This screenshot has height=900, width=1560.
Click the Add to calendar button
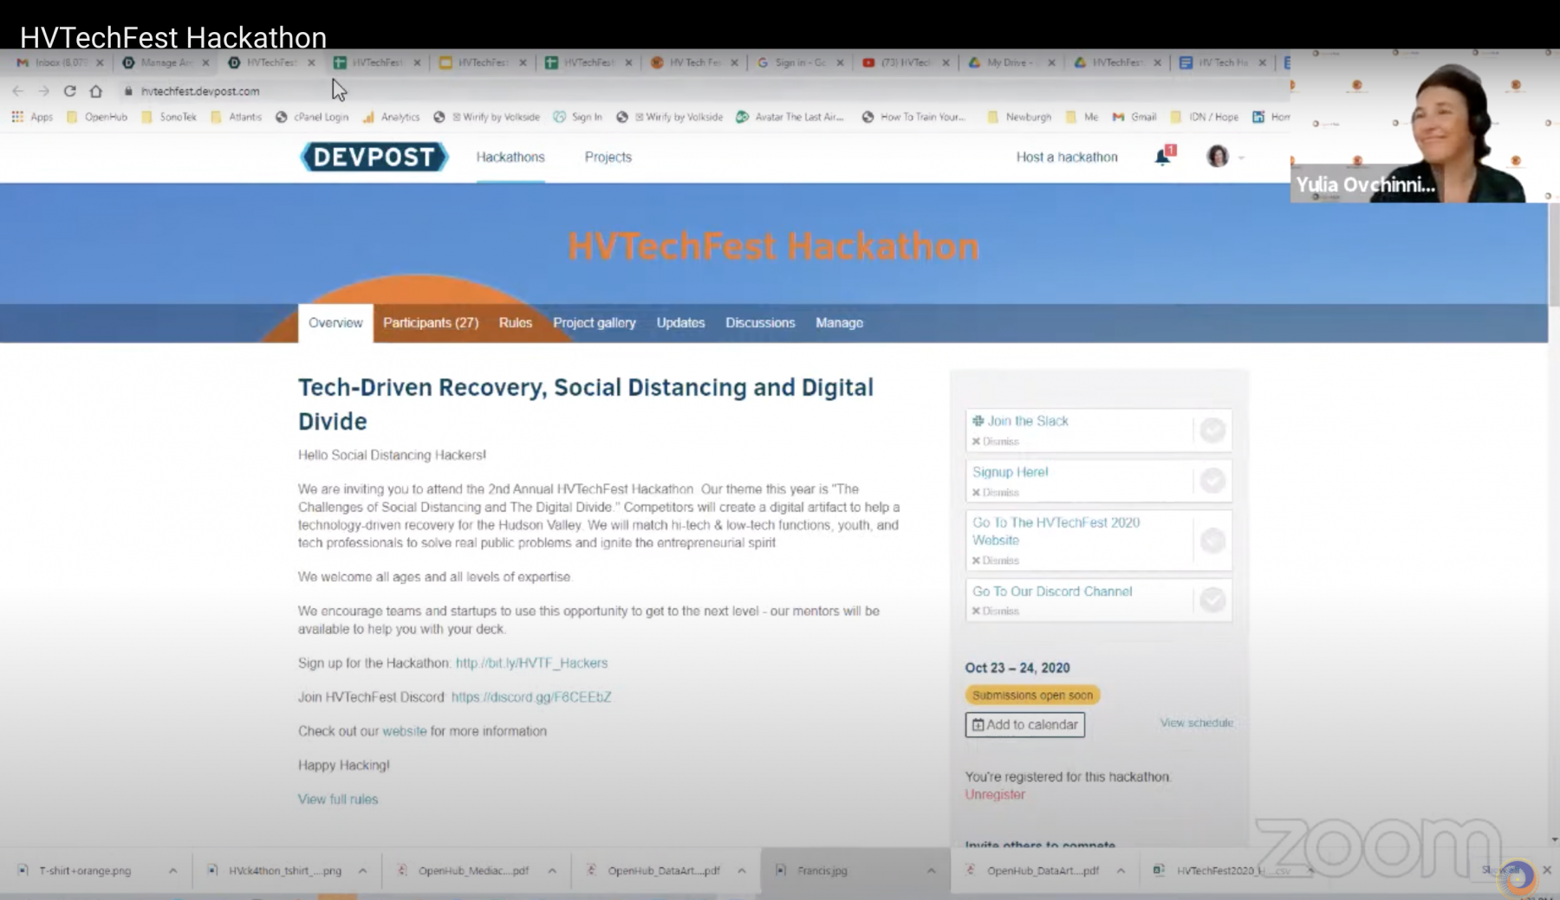click(1024, 725)
